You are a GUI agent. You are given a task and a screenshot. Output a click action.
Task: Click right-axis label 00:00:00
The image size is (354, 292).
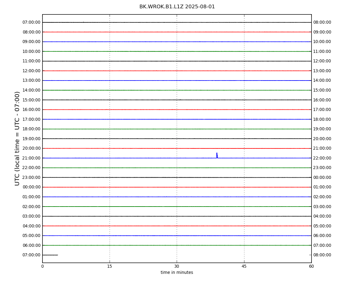322,177
